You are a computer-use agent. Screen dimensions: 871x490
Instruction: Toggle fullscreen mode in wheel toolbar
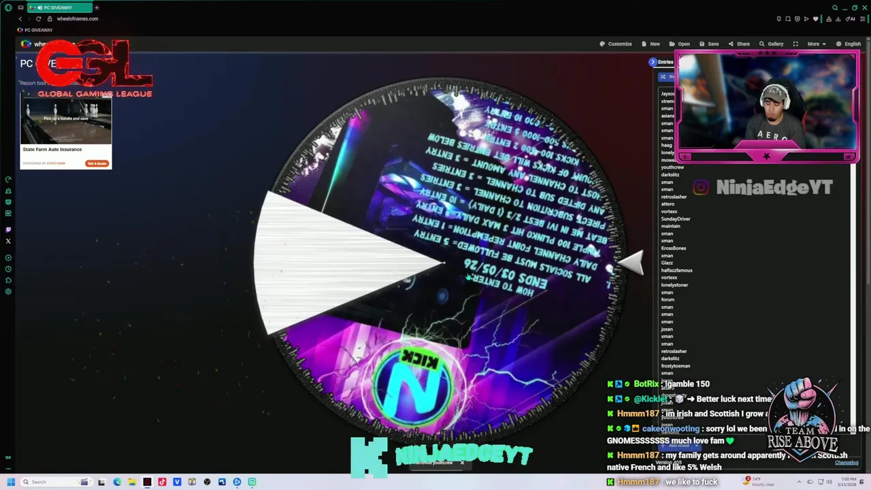pos(795,44)
